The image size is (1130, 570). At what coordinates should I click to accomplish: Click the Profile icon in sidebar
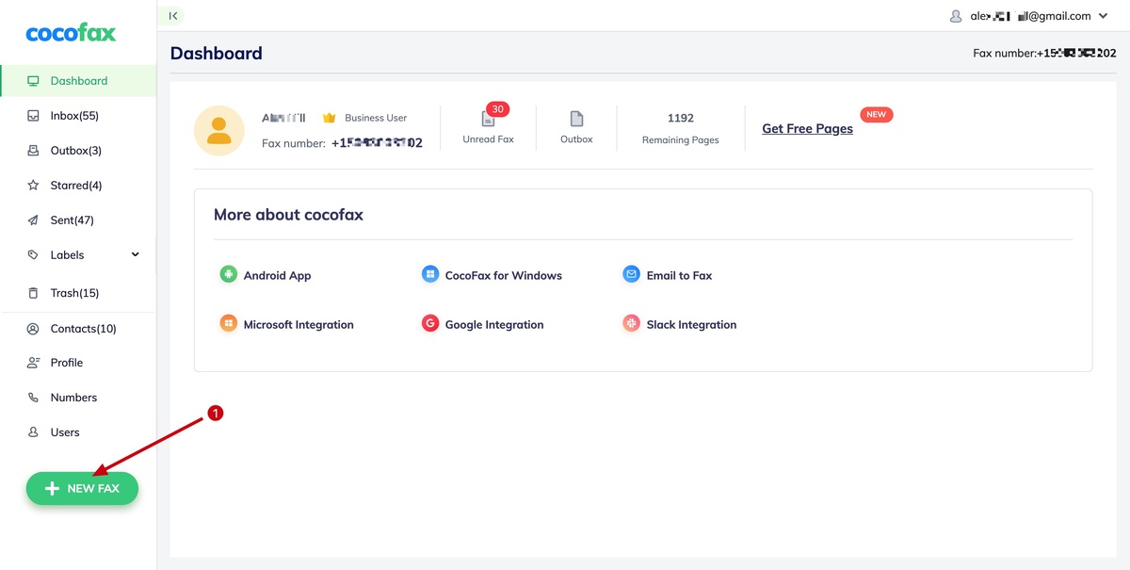[x=33, y=363]
